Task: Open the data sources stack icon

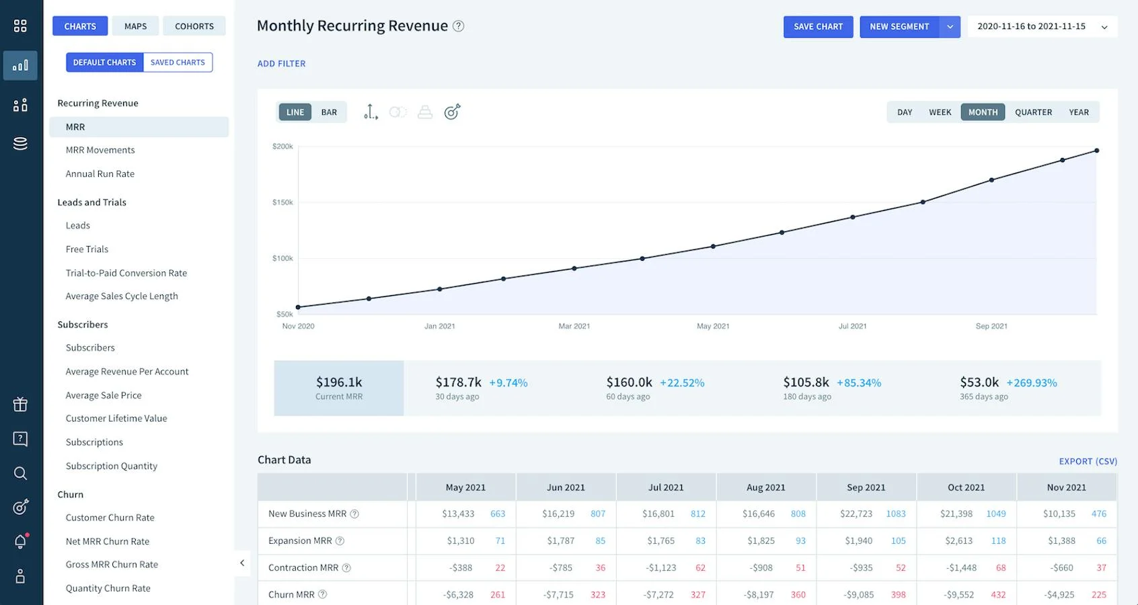Action: tap(20, 143)
